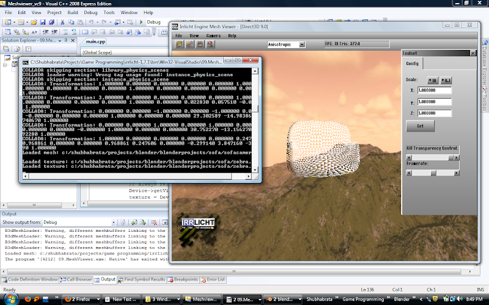The image size is (489, 305).
Task: Click the toolbox icon in Mesh Viewer toolbar
Action: coord(189,45)
